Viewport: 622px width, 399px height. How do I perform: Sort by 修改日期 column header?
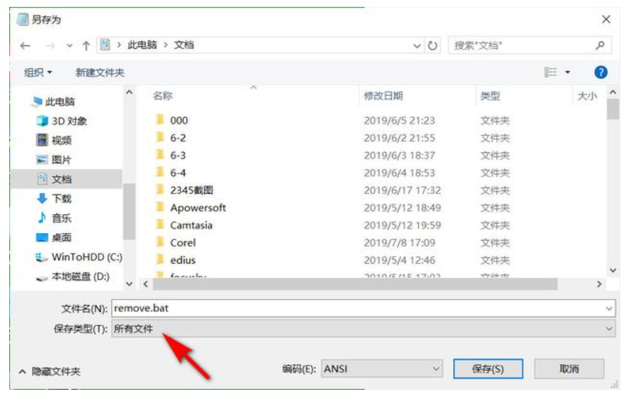click(383, 96)
